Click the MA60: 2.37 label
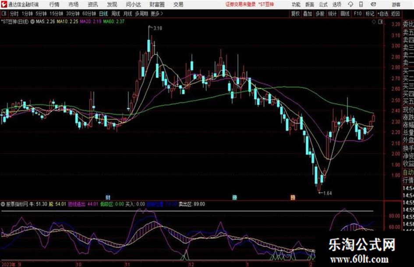414x267 pixels. coord(113,21)
